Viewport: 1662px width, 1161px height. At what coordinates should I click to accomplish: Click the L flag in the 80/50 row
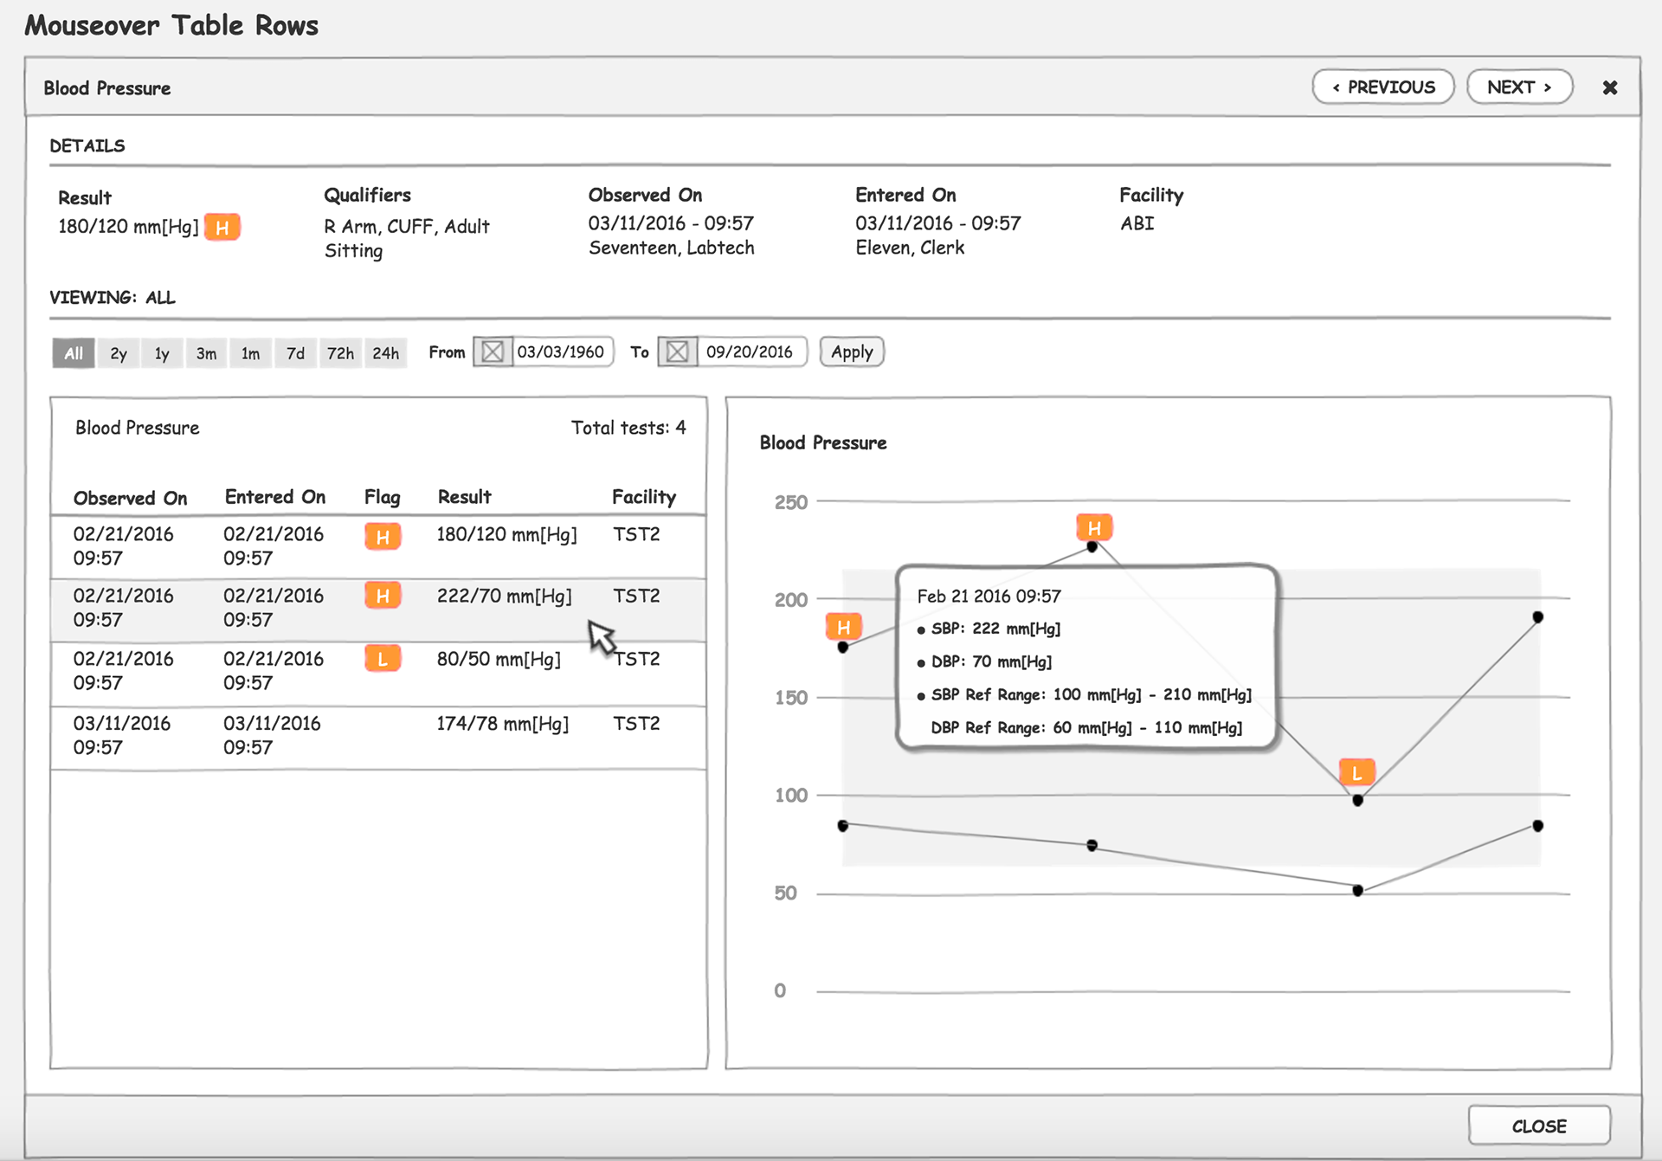point(383,660)
